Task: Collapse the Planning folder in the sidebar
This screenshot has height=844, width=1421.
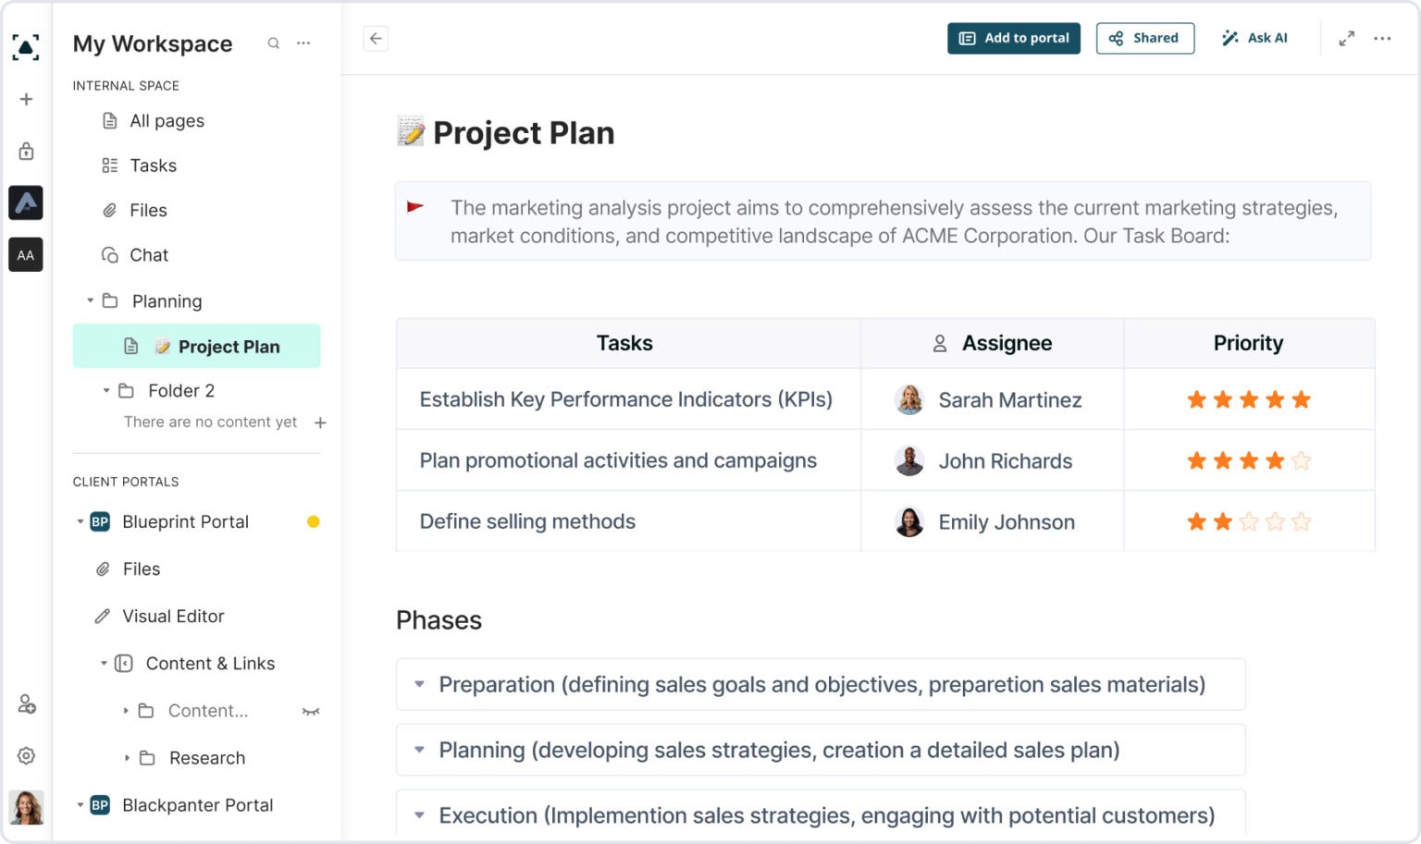Action: (x=89, y=300)
